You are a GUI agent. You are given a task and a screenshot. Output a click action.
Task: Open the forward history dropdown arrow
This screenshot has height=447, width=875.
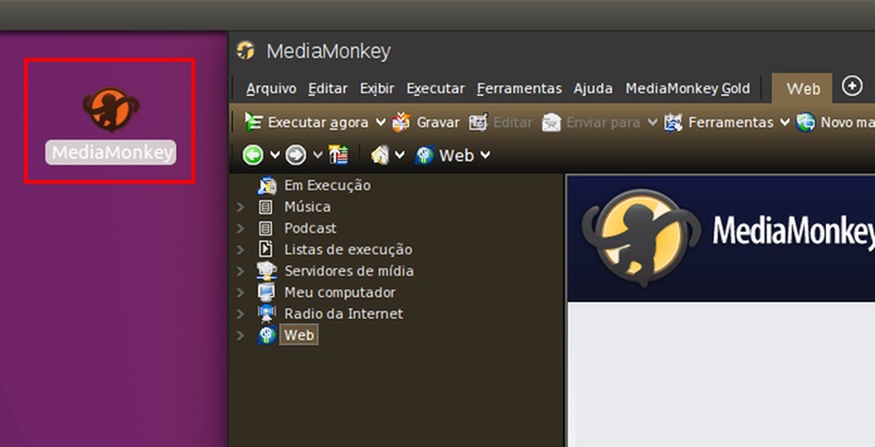(317, 155)
